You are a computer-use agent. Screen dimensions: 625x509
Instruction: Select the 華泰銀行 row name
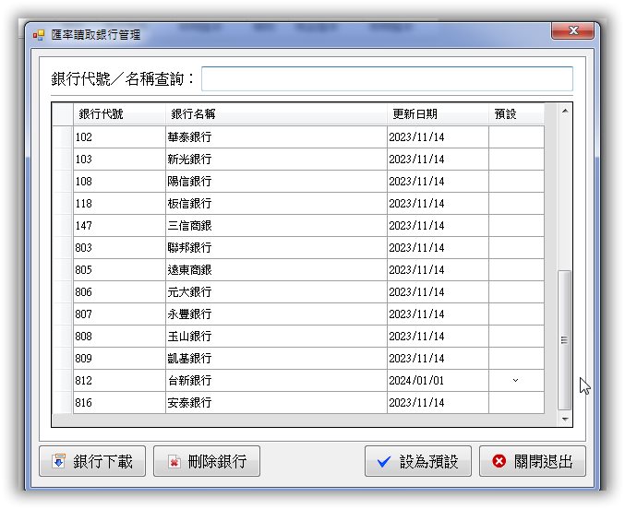click(276, 137)
